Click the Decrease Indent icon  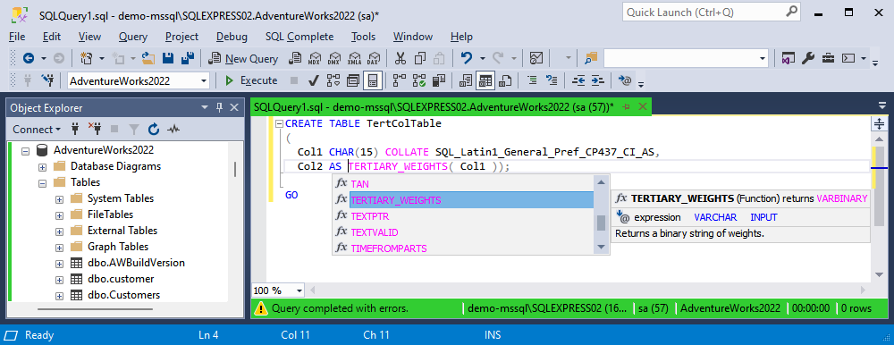(578, 80)
